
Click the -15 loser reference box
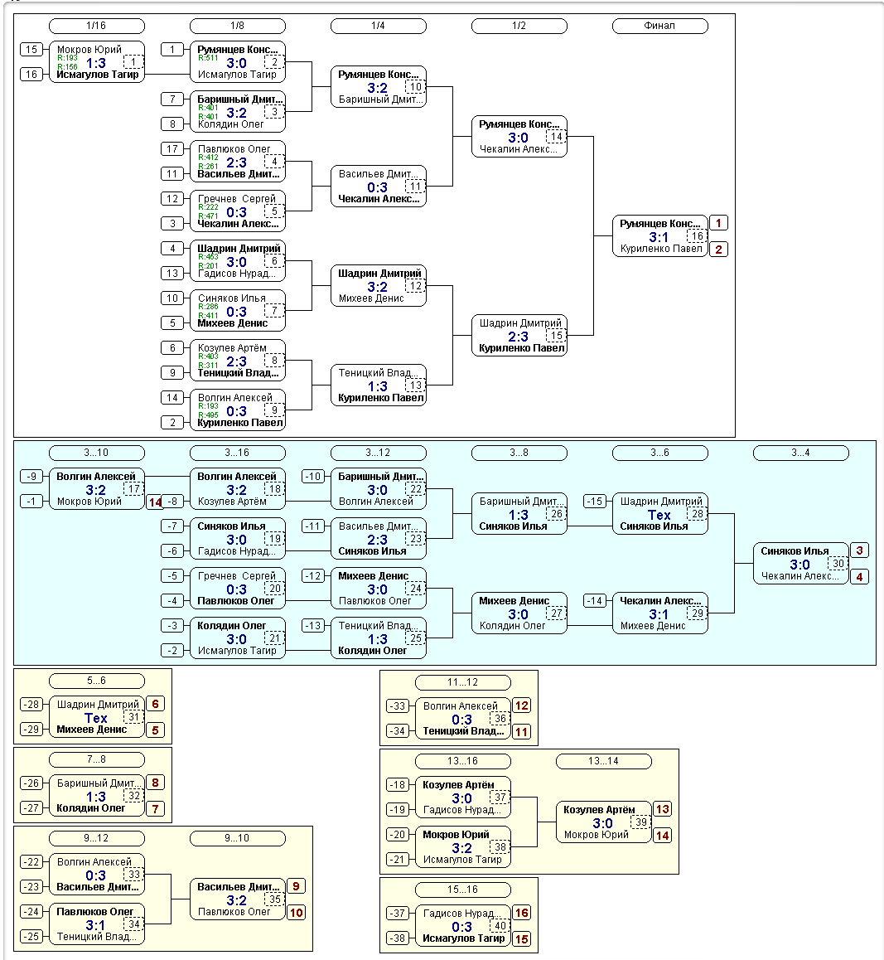tap(595, 501)
